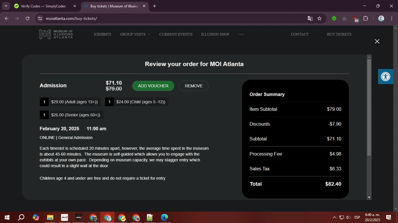Viewport: 398px width, 223px height.
Task: Open the tab search dropdown arrow
Action: coord(6,6)
